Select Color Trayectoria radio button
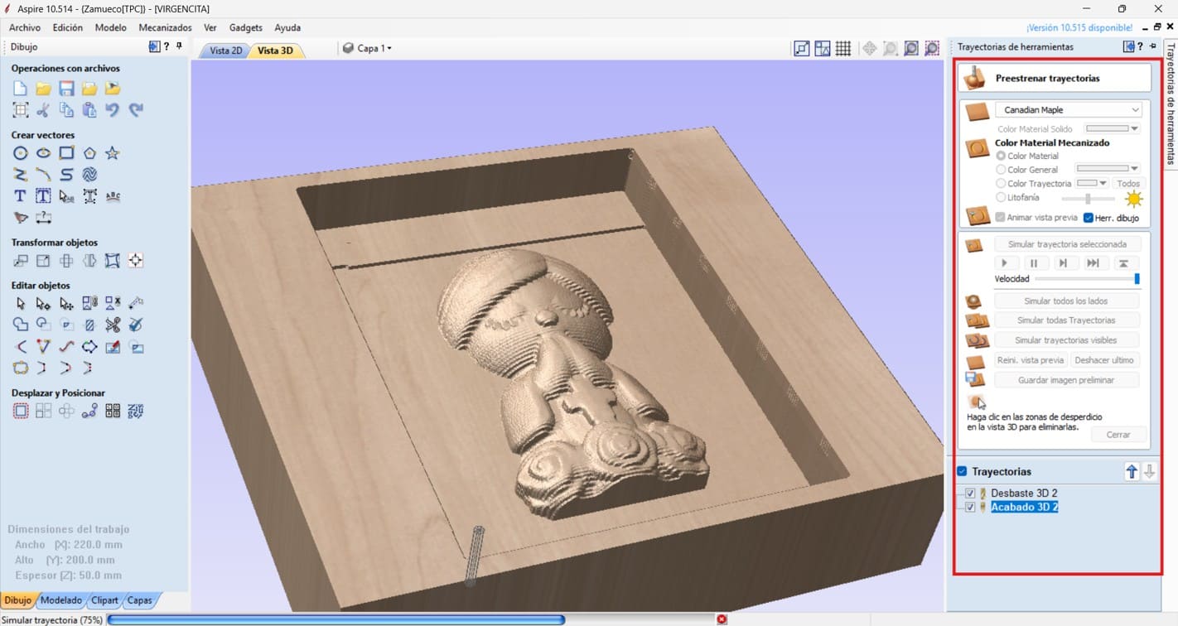This screenshot has height=626, width=1178. (x=1001, y=184)
